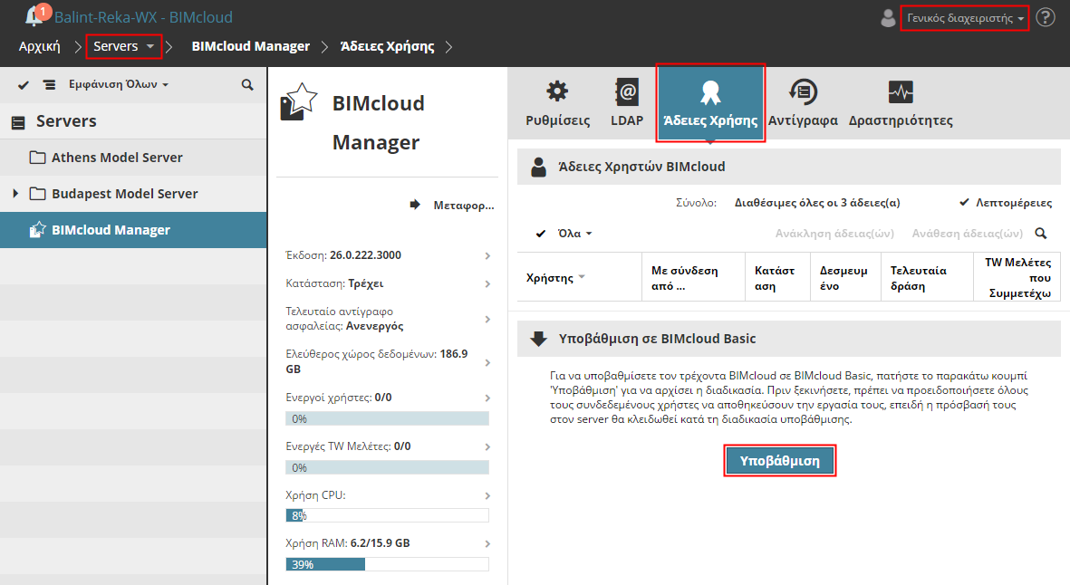Expand the Budapest Model Server tree item
This screenshot has width=1070, height=585.
[14, 192]
